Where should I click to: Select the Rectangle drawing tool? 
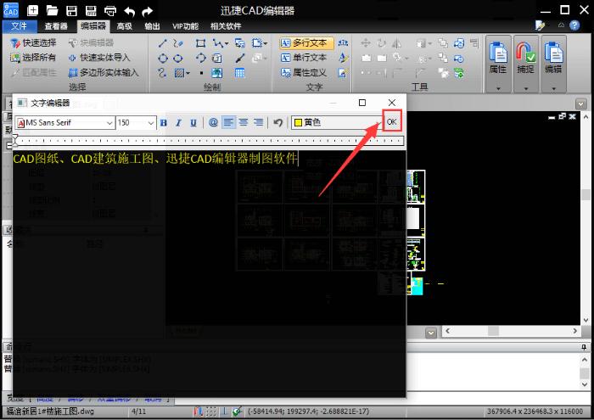(x=200, y=43)
